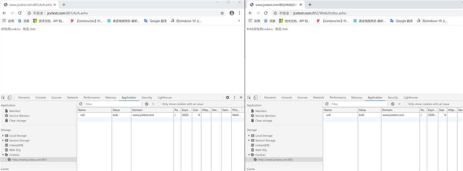Clear all cookies in left DevTools
The image size is (463, 171).
pyautogui.click(x=147, y=104)
